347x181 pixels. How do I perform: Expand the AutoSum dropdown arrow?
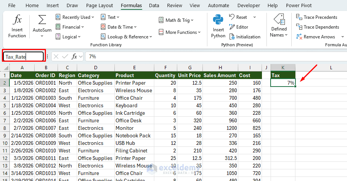click(42, 36)
